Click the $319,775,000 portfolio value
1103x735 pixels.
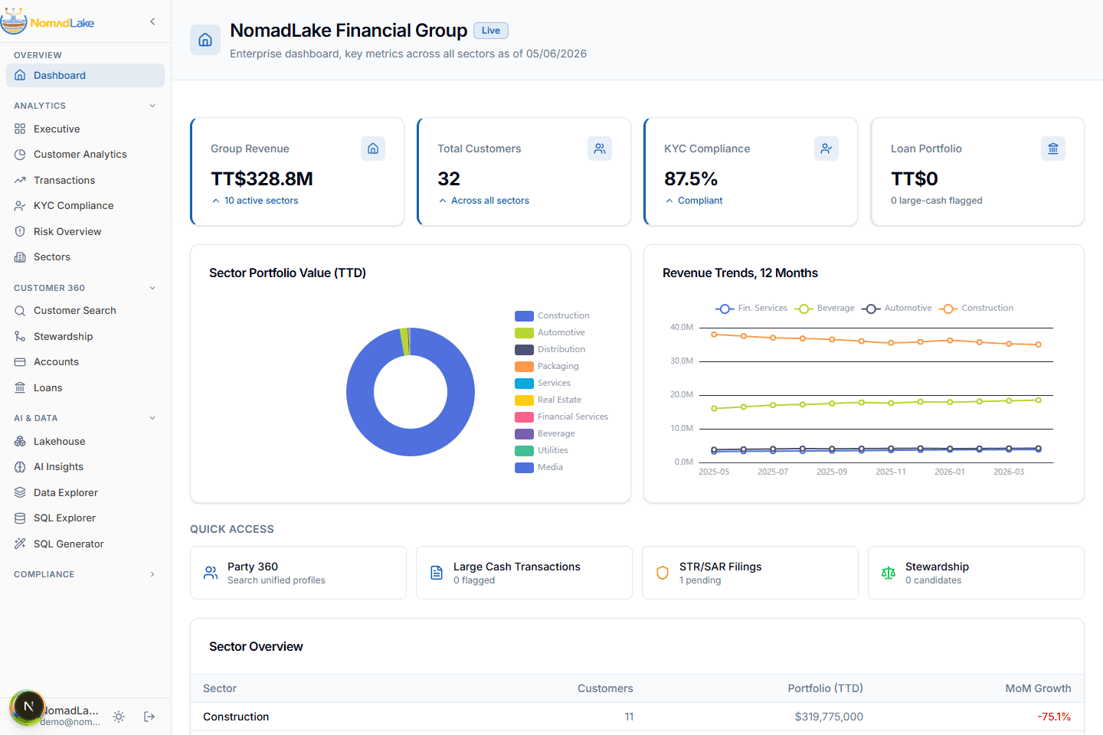(x=829, y=717)
